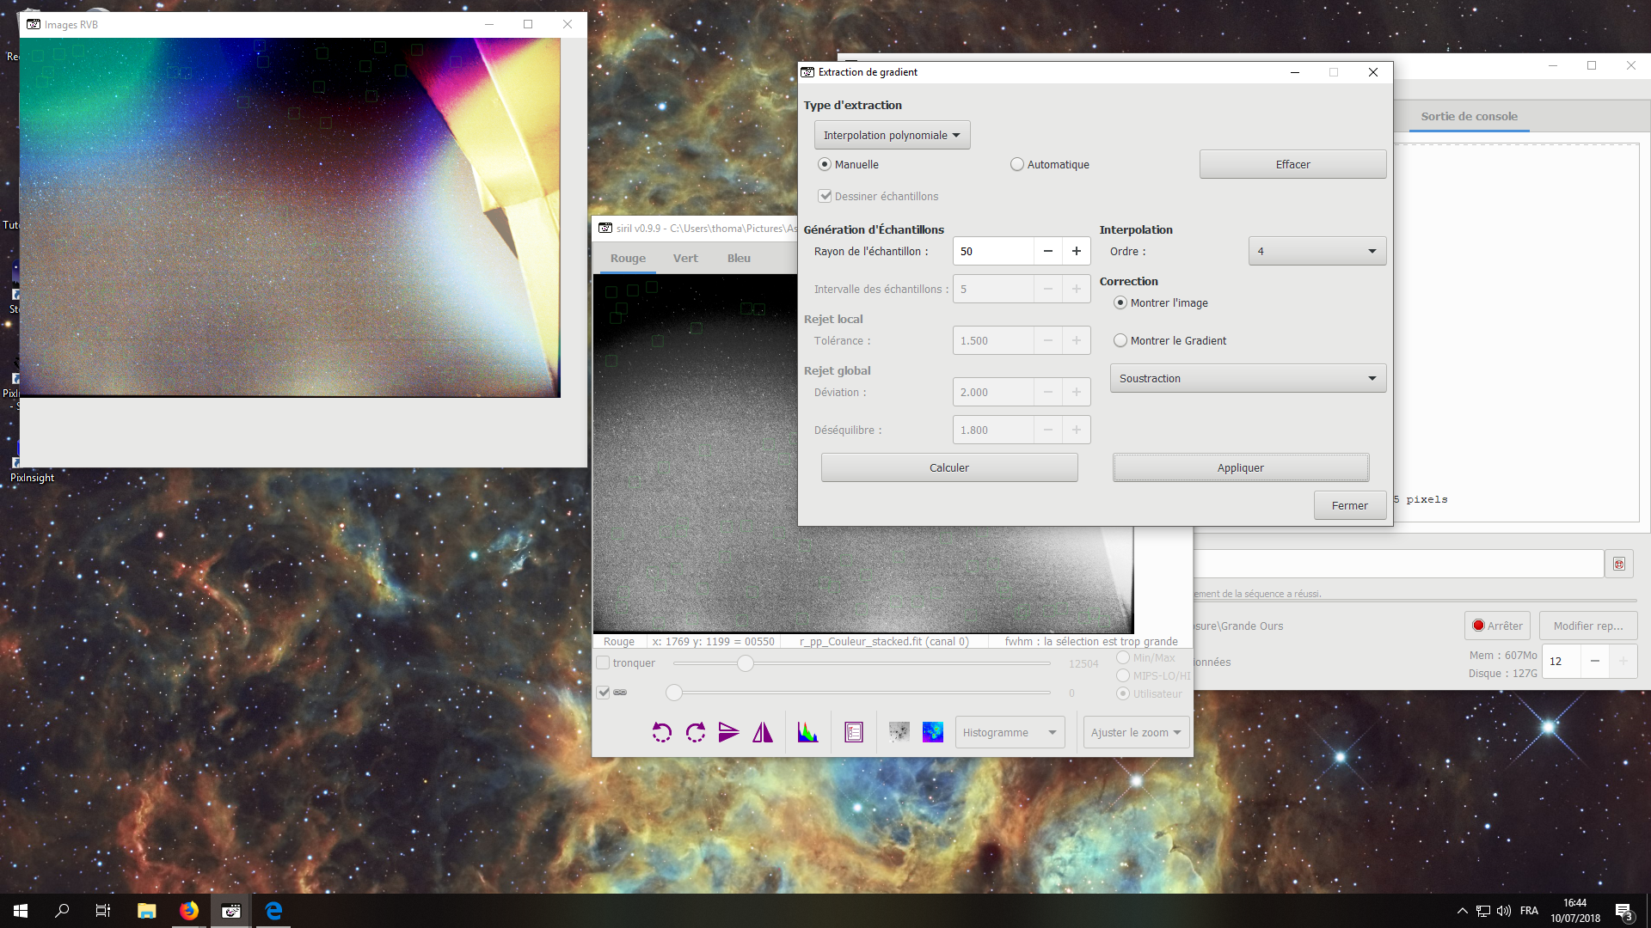Switch to the Vert channel tab
This screenshot has width=1651, height=928.
[685, 258]
